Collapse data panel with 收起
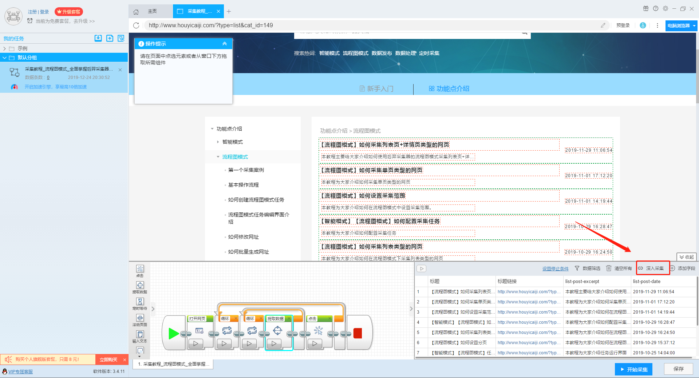 (x=687, y=257)
